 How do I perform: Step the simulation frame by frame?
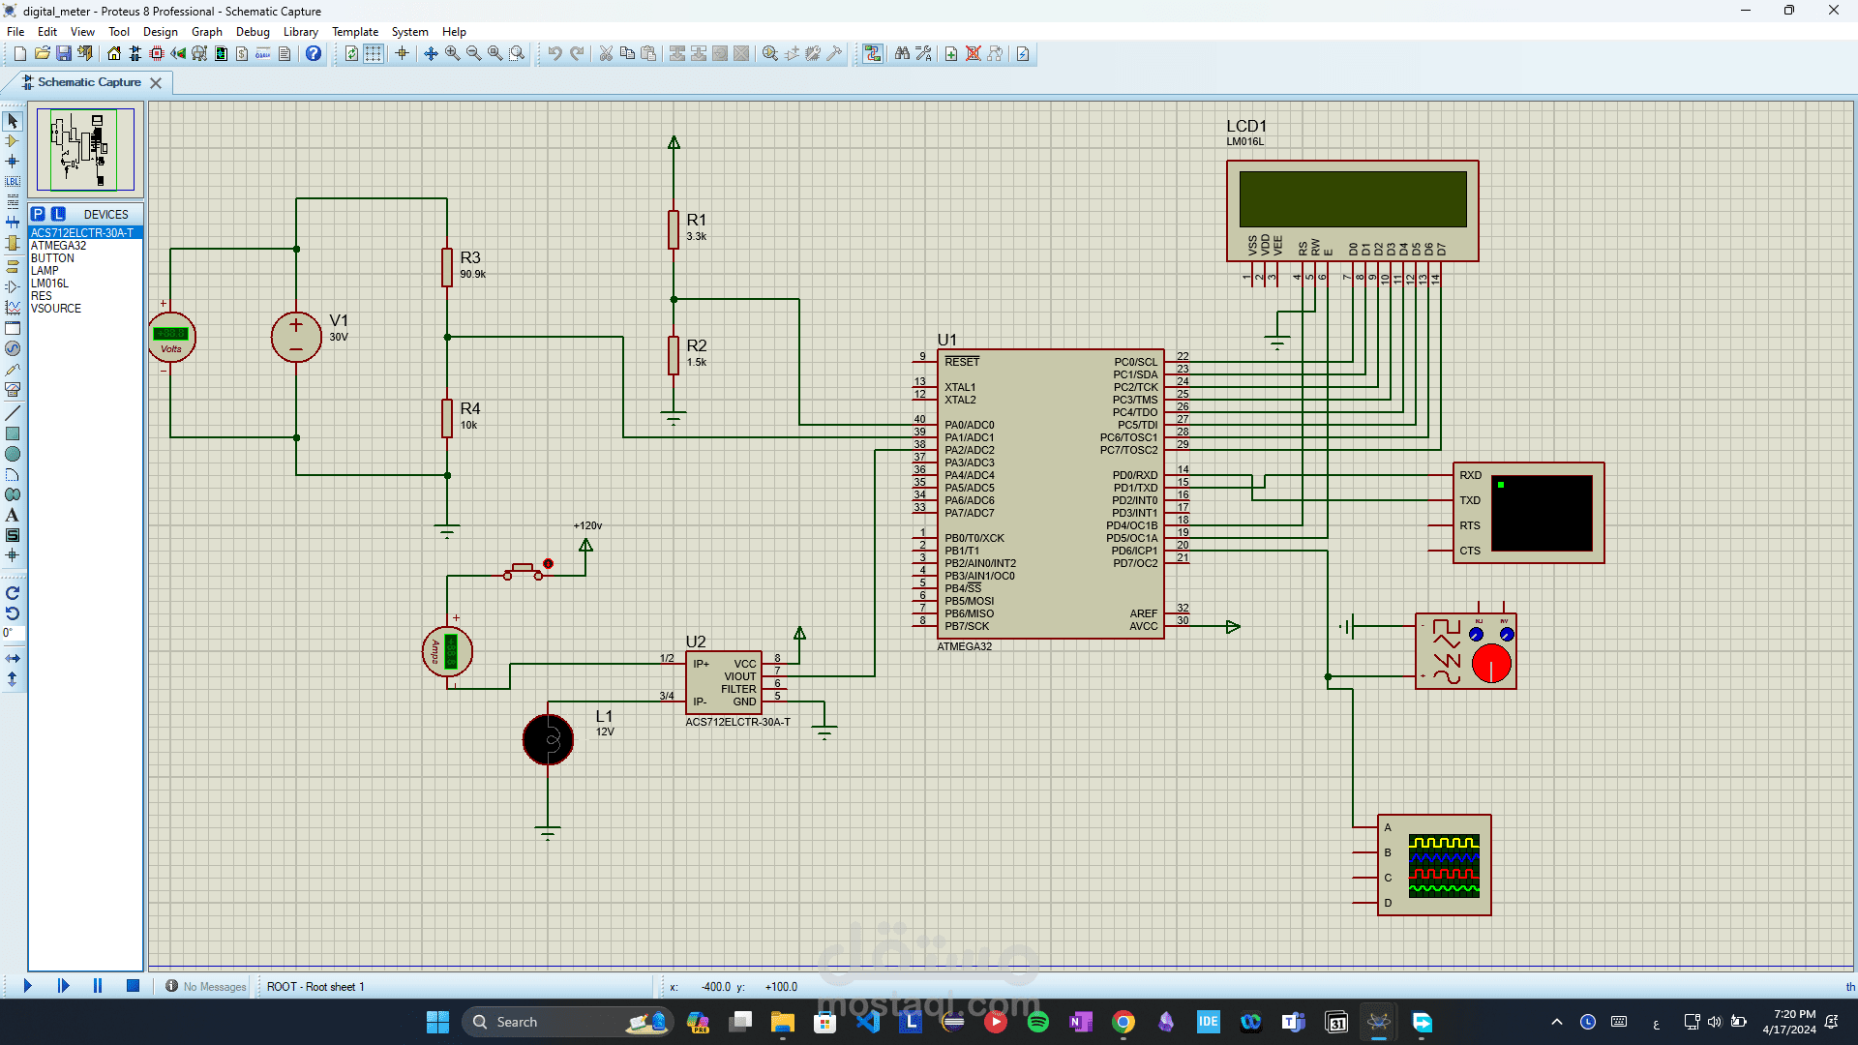point(63,986)
